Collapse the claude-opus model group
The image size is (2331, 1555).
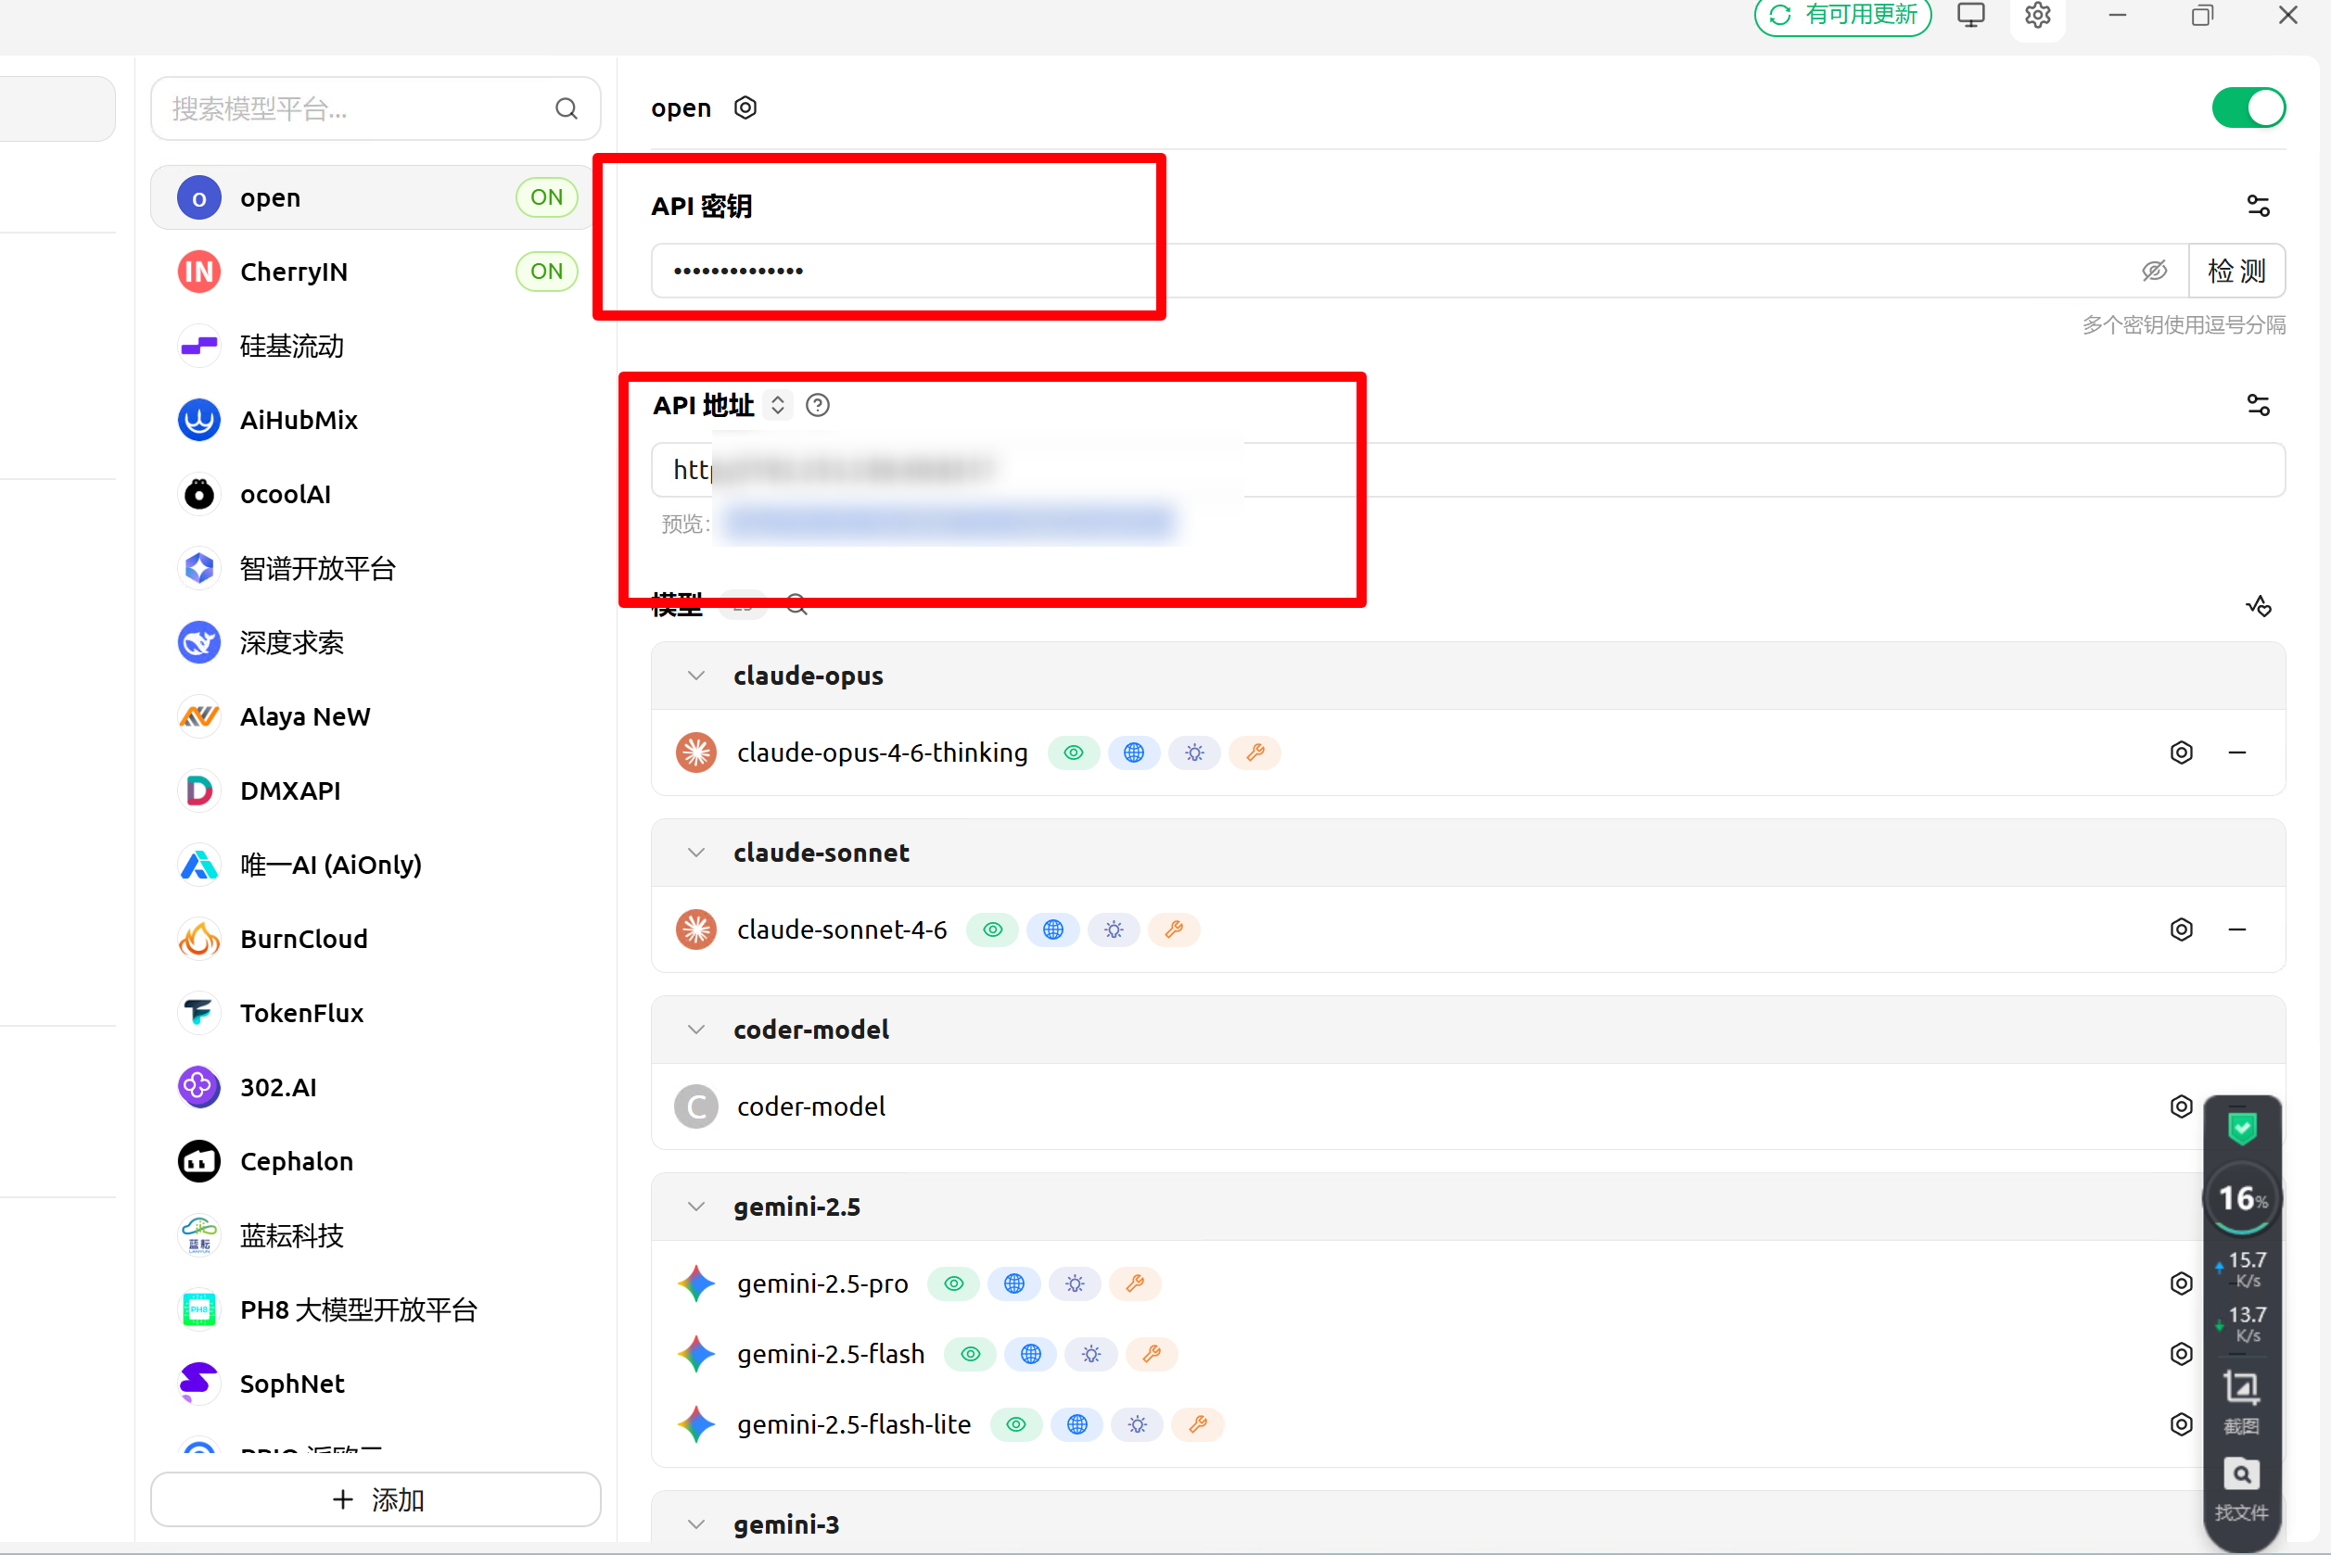click(x=696, y=676)
